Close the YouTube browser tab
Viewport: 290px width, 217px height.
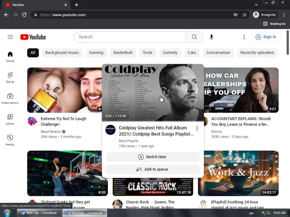tap(66, 5)
